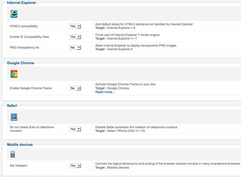Open the Enable IE Compatibility View dropdown
Screen dimensions: 241x177
(x=75, y=37)
